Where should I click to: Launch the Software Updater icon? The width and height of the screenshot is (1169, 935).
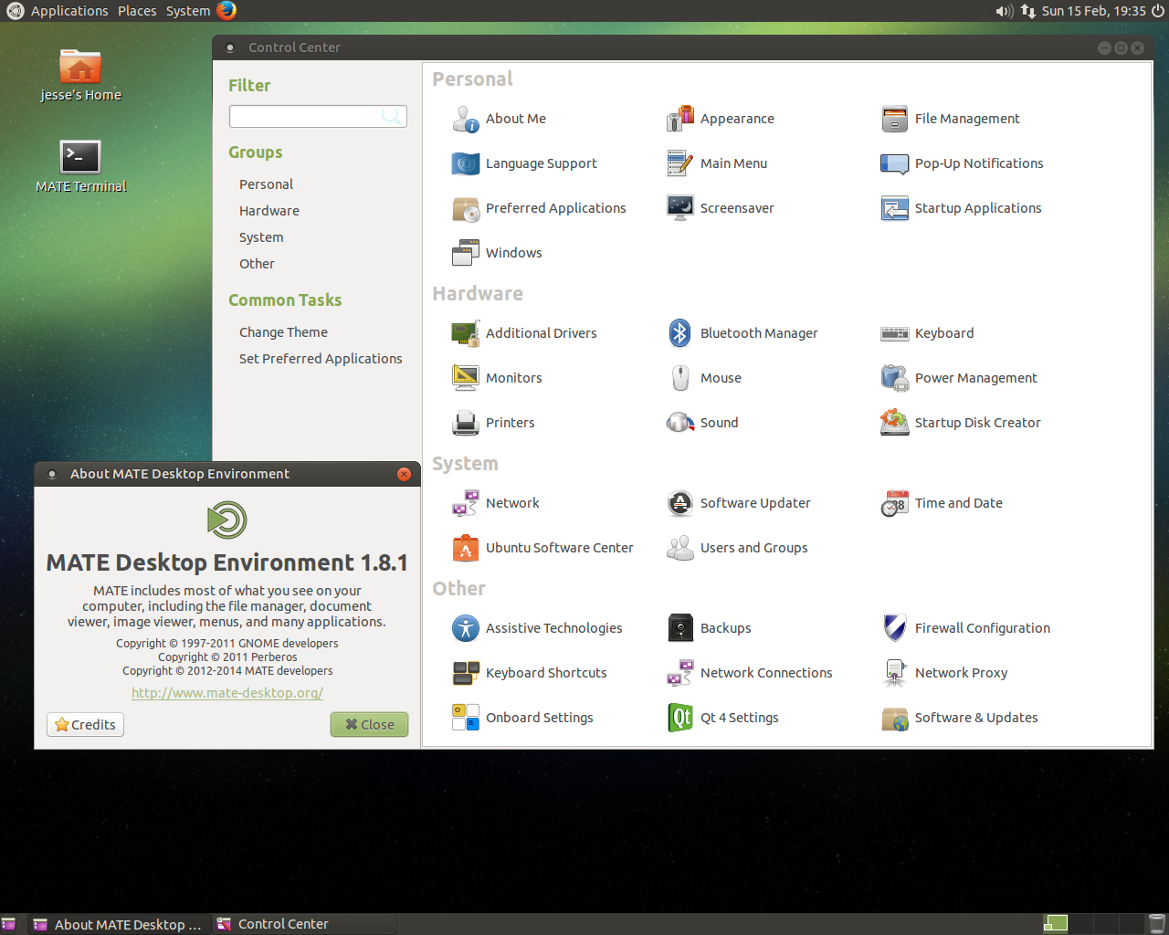point(680,503)
